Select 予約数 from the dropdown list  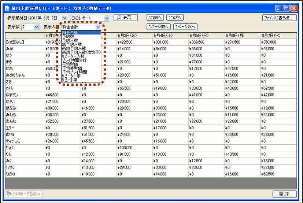68,37
